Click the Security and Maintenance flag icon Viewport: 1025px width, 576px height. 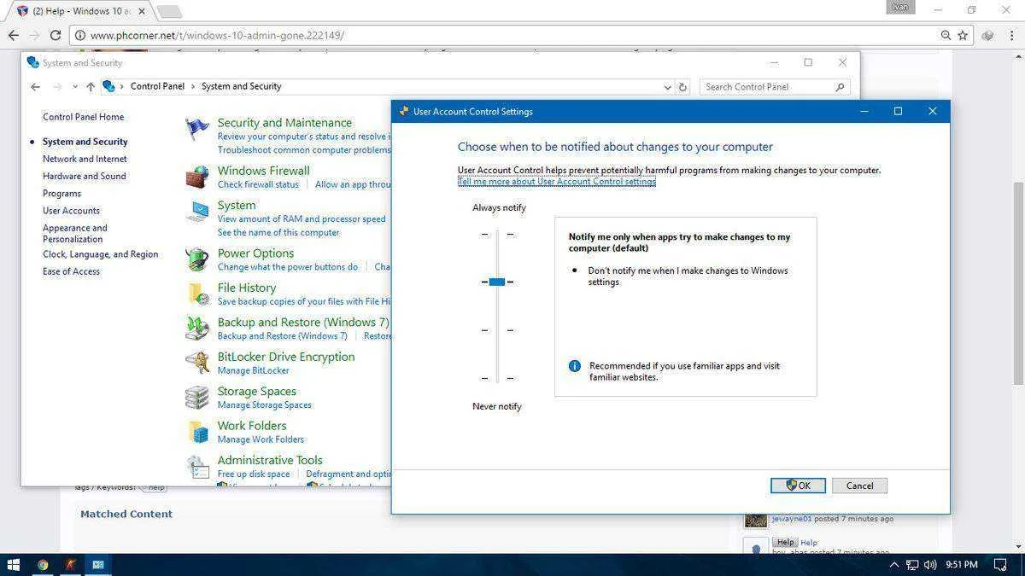197,130
